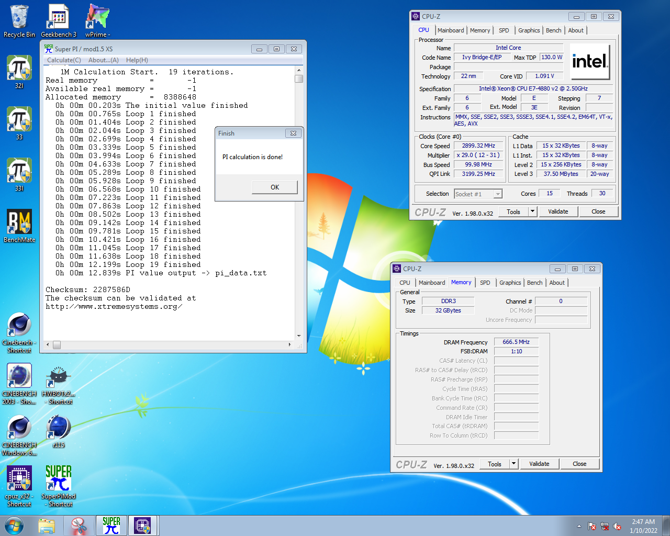Click Super PI vertical scrollbar up arrow

point(299,70)
